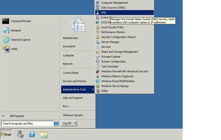
Task: Open the Log off options arrow
Action: pyautogui.click(x=75, y=123)
